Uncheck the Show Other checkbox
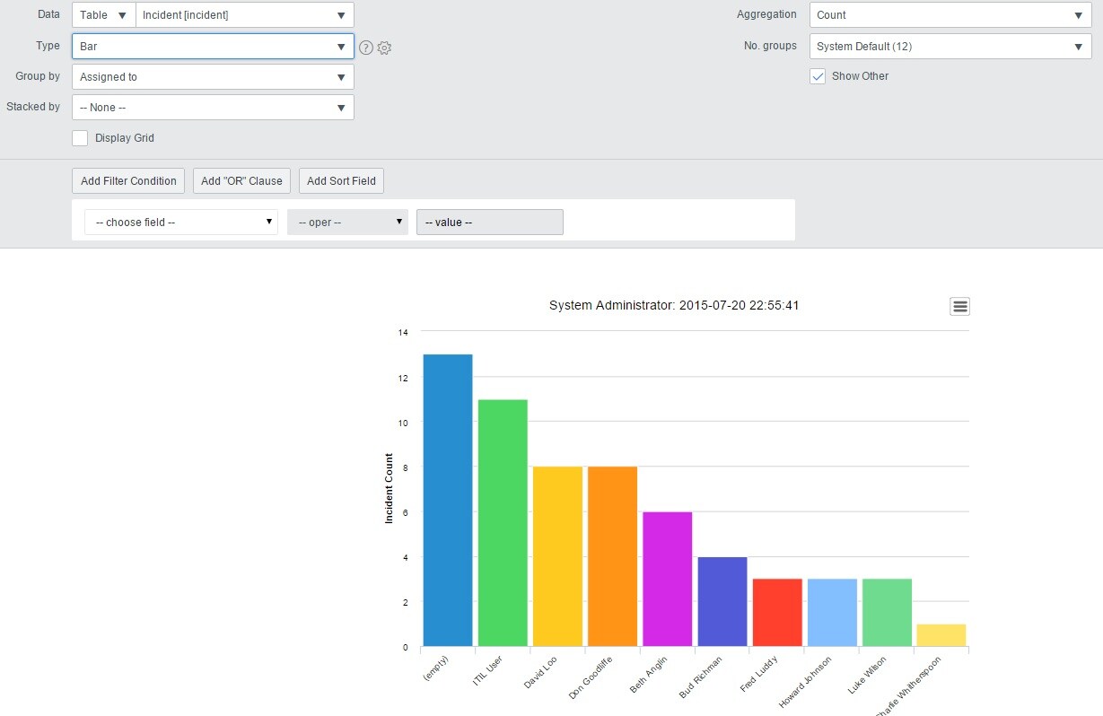Viewport: 1103px width, 716px height. tap(818, 76)
